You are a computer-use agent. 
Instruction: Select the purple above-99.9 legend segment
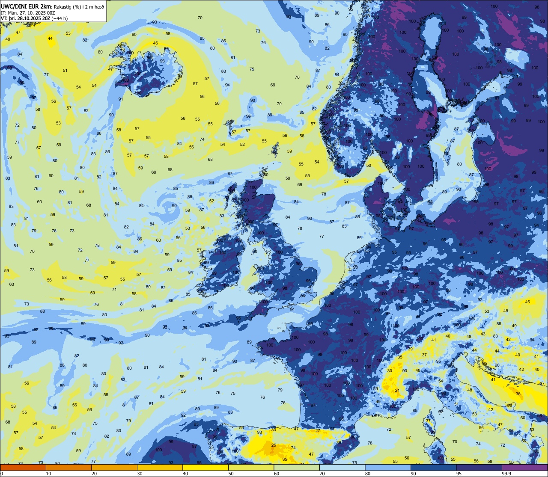(524, 467)
